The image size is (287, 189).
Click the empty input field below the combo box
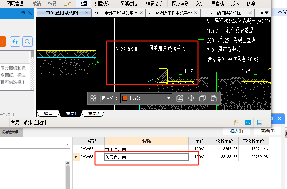click(x=35, y=155)
